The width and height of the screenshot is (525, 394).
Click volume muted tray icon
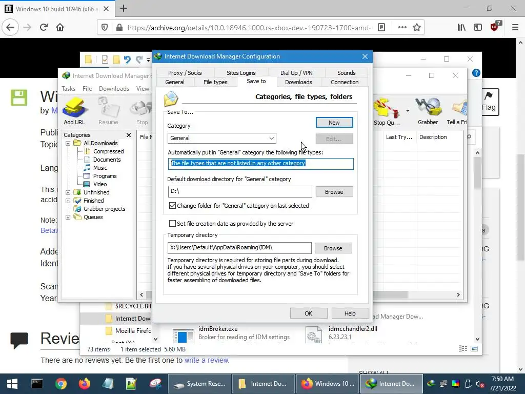point(480,384)
